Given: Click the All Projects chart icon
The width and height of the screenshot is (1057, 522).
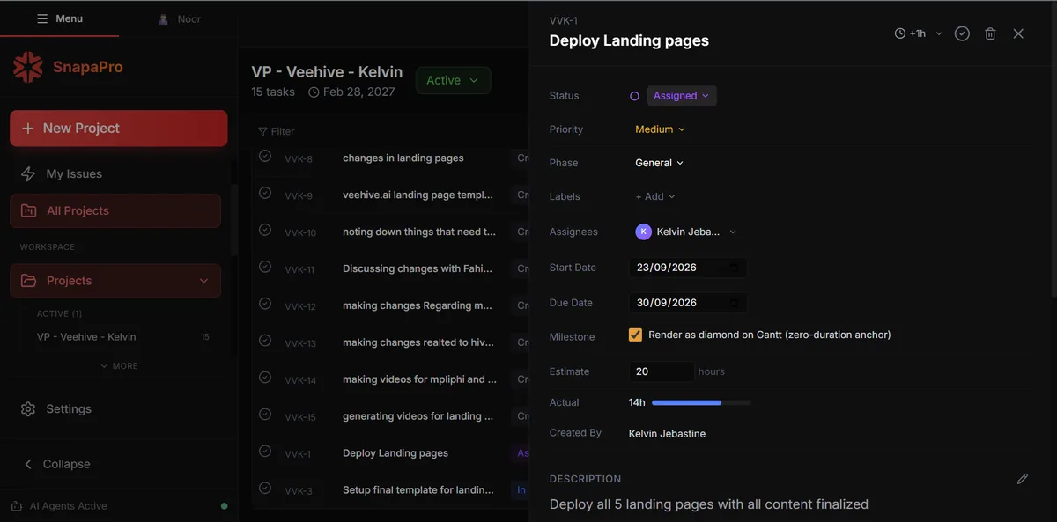Looking at the screenshot, I should (28, 210).
